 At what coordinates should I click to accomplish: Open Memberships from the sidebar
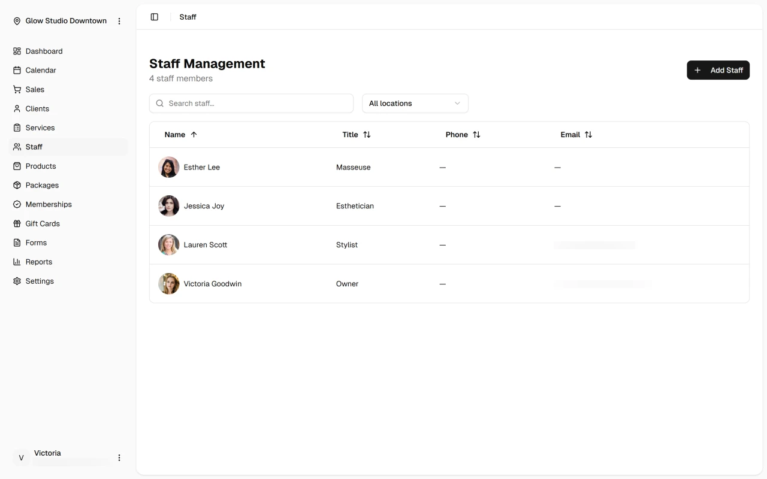pyautogui.click(x=68, y=204)
